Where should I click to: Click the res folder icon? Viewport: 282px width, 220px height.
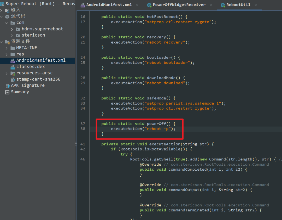pos(13,54)
